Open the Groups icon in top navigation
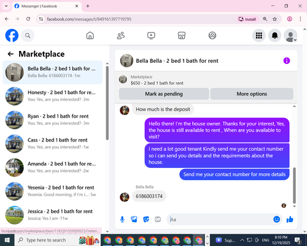Viewport: 307px width, 246px height. pyautogui.click(x=212, y=36)
